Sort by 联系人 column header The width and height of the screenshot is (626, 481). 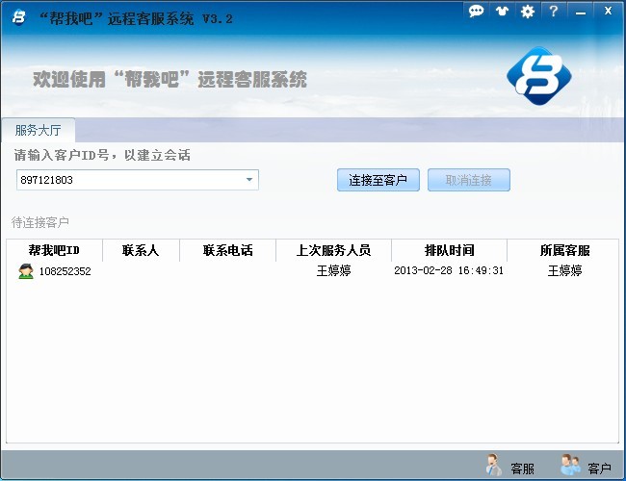pos(141,250)
